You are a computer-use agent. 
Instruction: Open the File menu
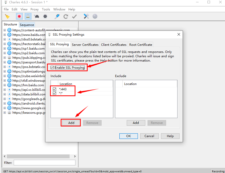tap(6, 9)
